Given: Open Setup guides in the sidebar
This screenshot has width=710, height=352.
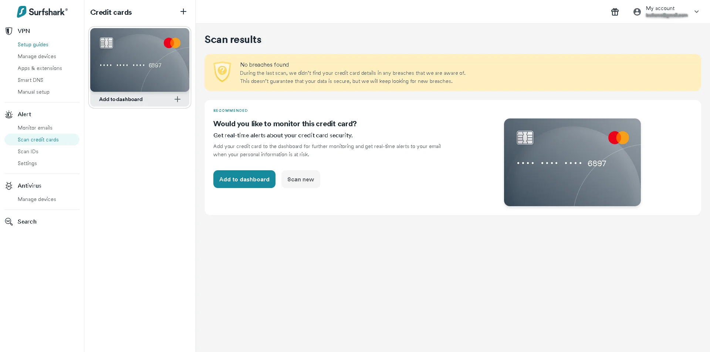Looking at the screenshot, I should pos(33,44).
